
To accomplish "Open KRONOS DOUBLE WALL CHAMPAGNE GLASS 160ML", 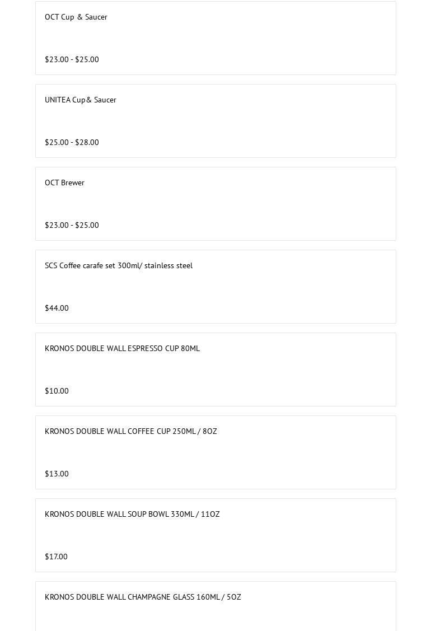I will click(x=143, y=597).
